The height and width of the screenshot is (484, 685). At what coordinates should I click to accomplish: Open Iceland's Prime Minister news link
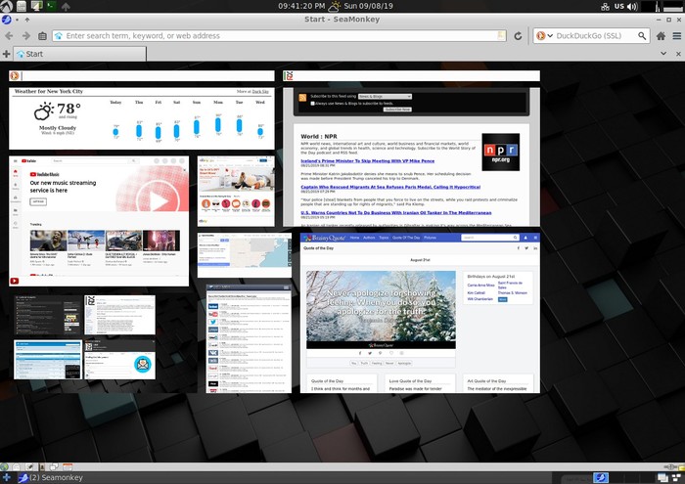point(367,161)
